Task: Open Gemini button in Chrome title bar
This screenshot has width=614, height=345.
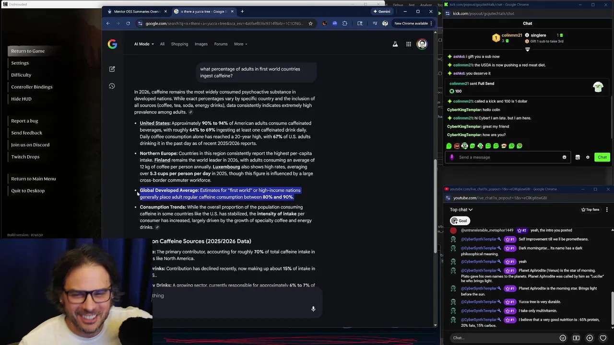Action: pyautogui.click(x=382, y=11)
